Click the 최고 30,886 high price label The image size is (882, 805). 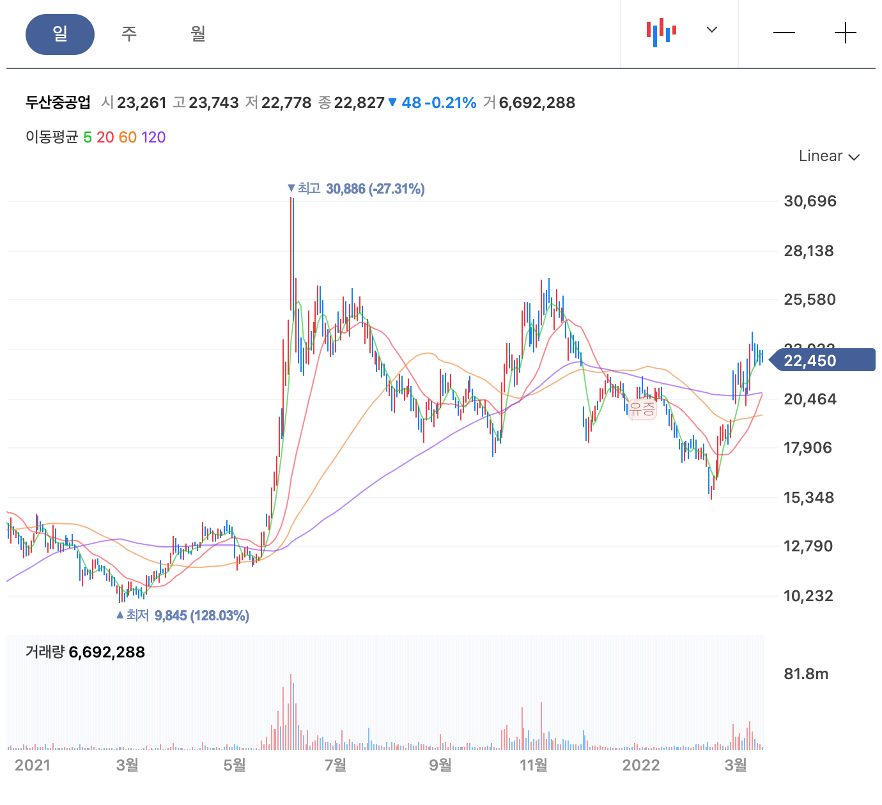pos(356,189)
